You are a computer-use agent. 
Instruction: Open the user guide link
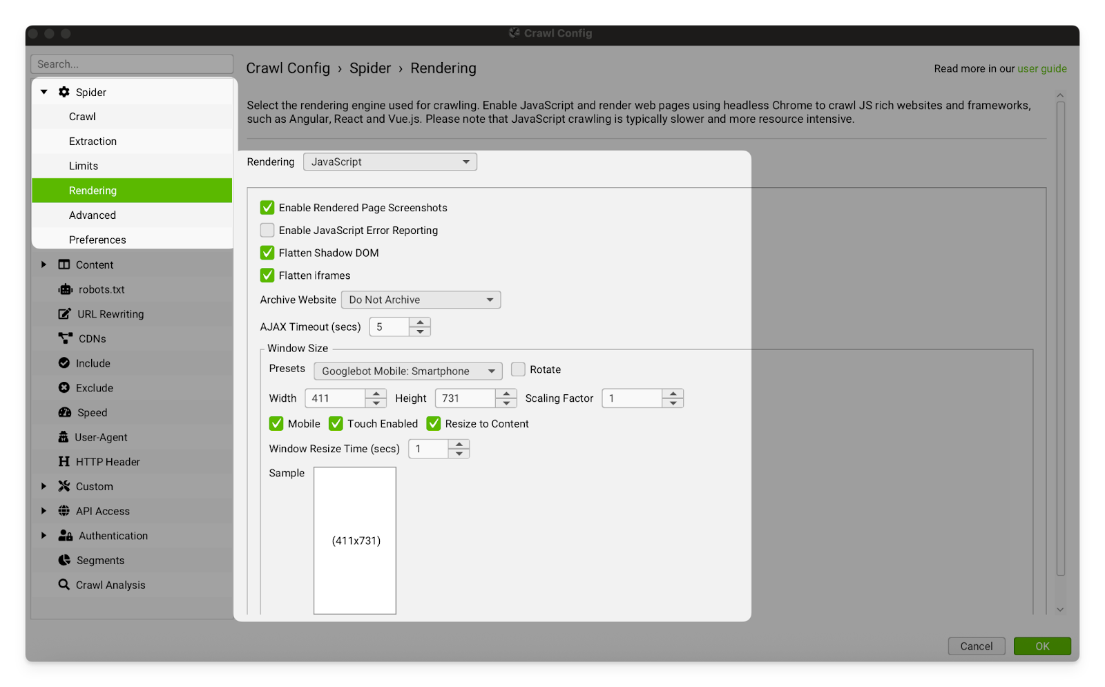coord(1041,68)
